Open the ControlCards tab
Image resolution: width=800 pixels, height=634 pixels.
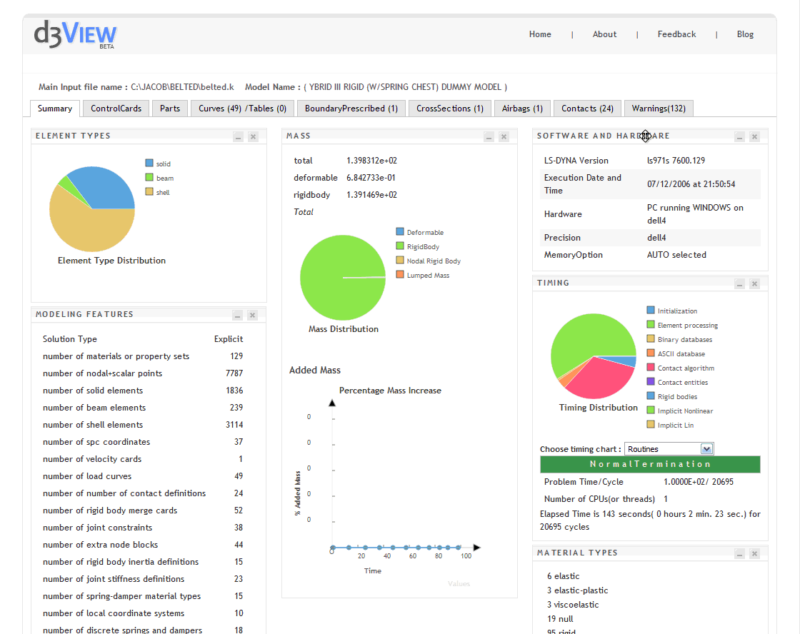(x=116, y=109)
